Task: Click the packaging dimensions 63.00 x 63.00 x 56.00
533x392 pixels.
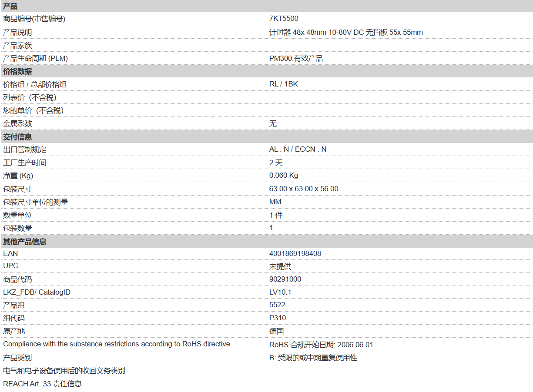Action: (304, 189)
